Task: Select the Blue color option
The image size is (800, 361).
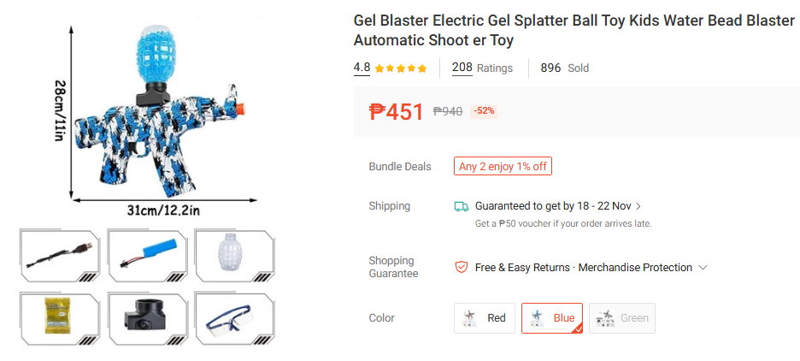Action: [551, 318]
